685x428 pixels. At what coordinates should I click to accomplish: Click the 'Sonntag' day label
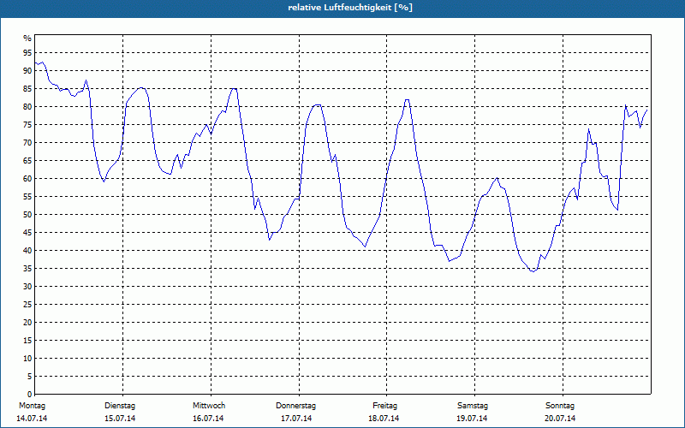[x=560, y=406]
